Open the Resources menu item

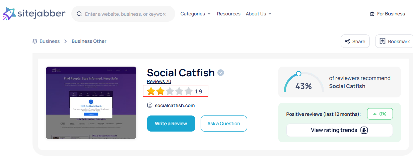pos(228,14)
